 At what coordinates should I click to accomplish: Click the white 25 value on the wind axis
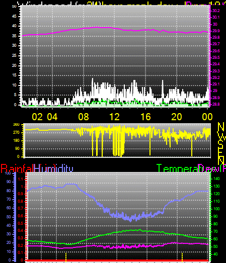pos(14,55)
